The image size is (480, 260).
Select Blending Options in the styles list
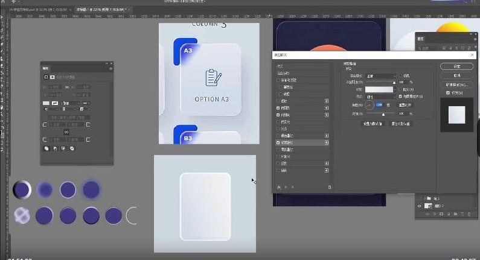[x=284, y=72]
